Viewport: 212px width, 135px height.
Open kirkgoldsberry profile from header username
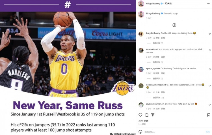coord(153,4)
